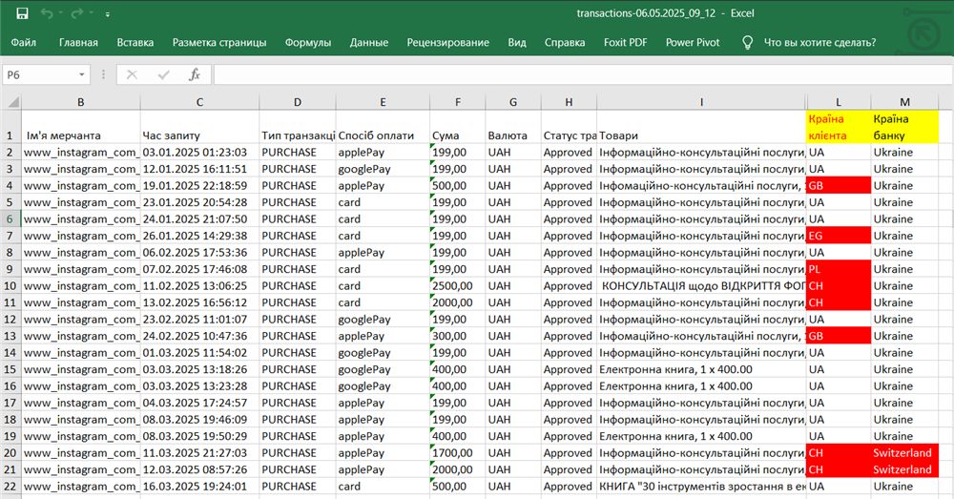Image resolution: width=954 pixels, height=499 pixels.
Task: Click inside the formula bar input
Action: [x=581, y=74]
